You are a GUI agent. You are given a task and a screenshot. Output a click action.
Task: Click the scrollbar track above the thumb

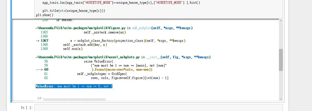tap(281, 35)
